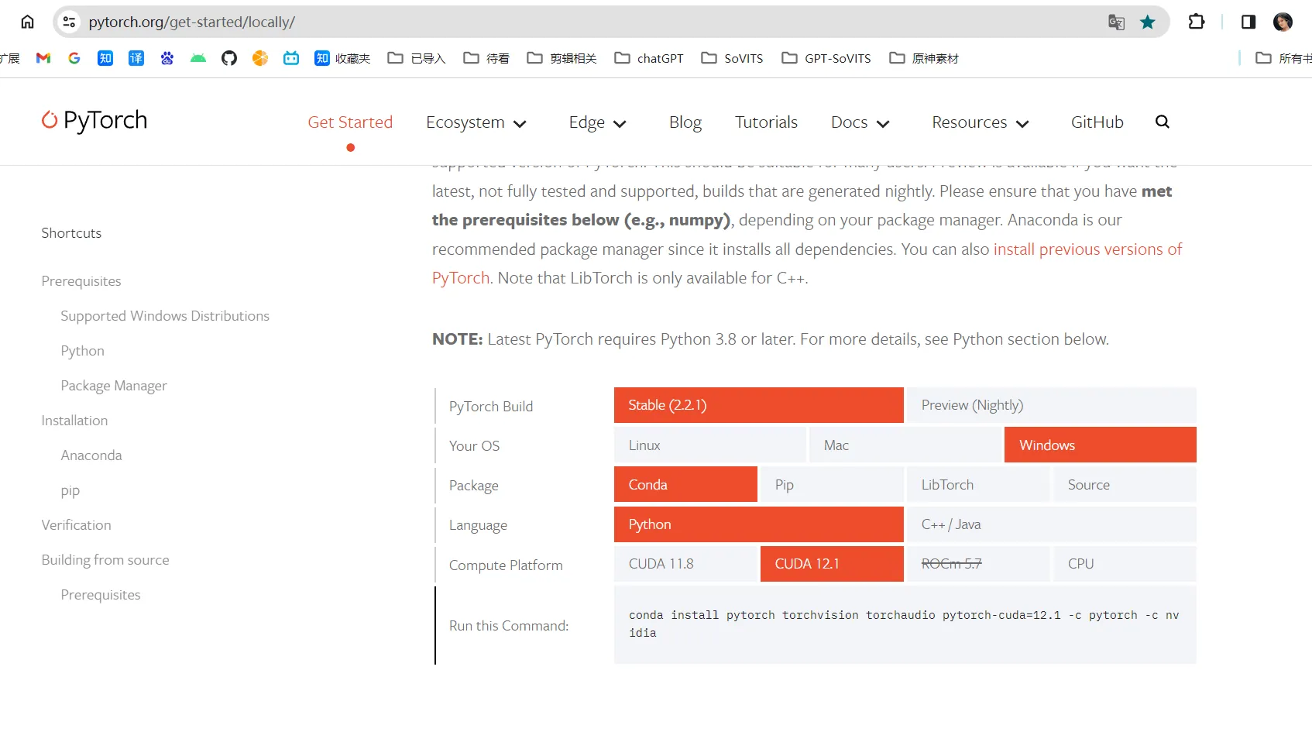This screenshot has width=1312, height=756.
Task: Open the Android bookmark icon
Action: point(198,58)
